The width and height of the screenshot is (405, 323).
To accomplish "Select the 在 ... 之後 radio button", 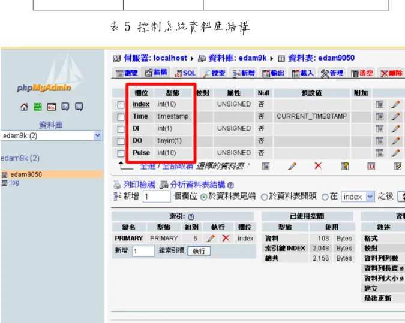I will pyautogui.click(x=325, y=197).
